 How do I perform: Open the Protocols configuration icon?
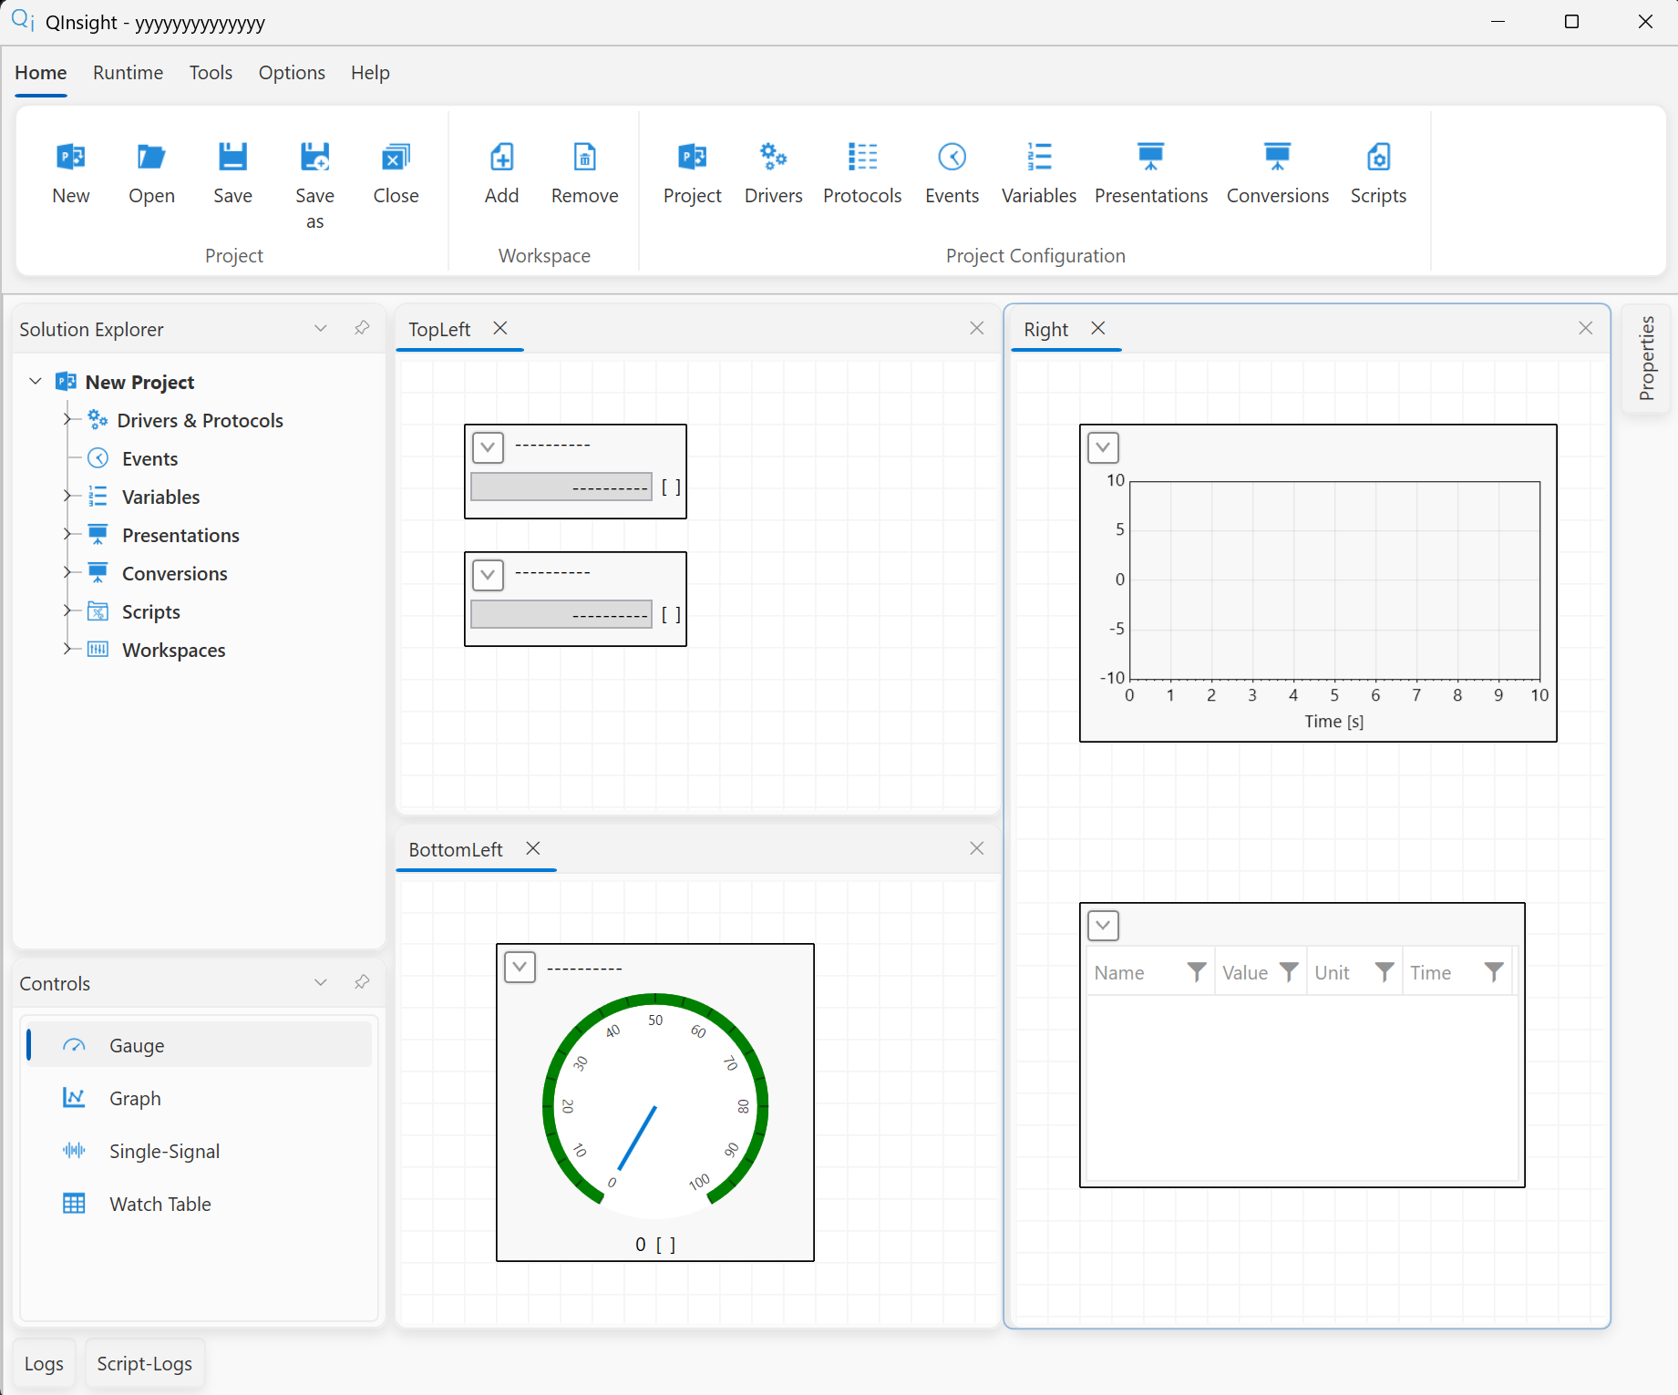point(862,157)
